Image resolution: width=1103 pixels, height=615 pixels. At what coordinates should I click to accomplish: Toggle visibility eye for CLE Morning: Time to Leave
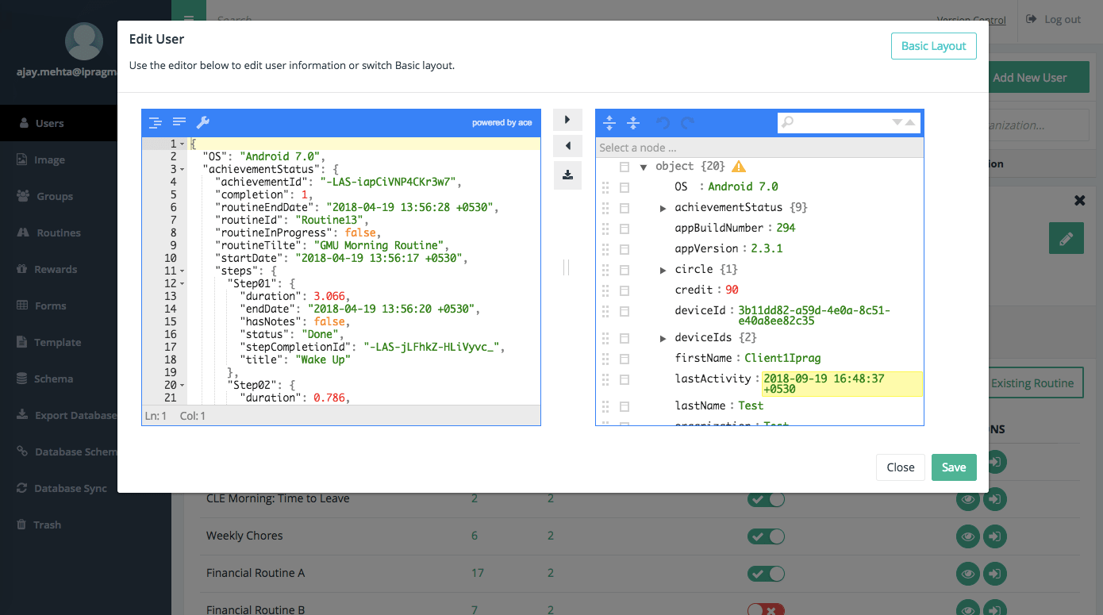pyautogui.click(x=968, y=500)
